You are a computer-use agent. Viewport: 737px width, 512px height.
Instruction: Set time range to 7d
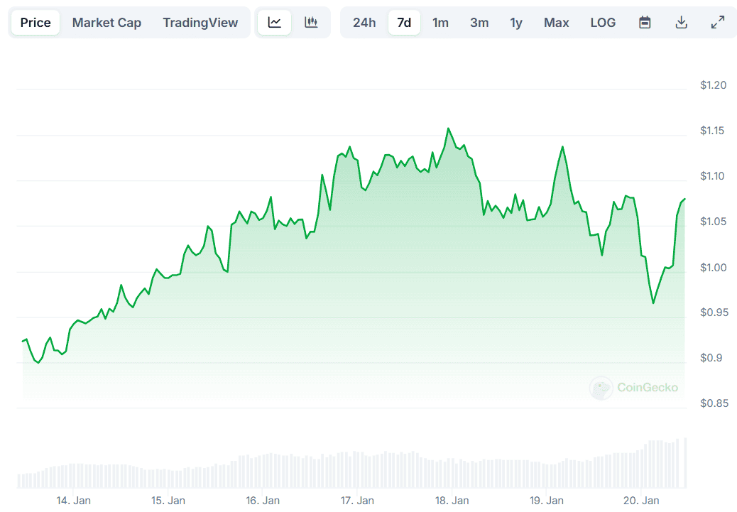(x=404, y=23)
